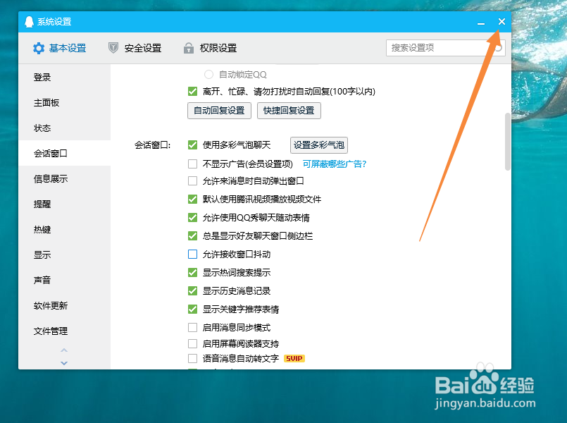Enable 启用消息同步模式
The height and width of the screenshot is (423, 567).
193,327
